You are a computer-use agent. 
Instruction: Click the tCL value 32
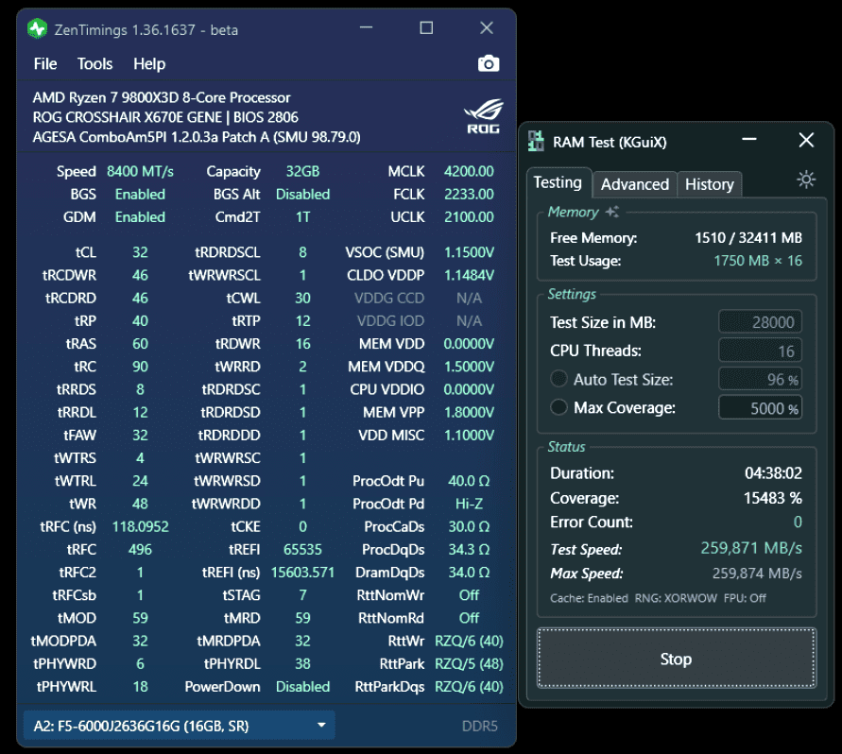coord(140,252)
